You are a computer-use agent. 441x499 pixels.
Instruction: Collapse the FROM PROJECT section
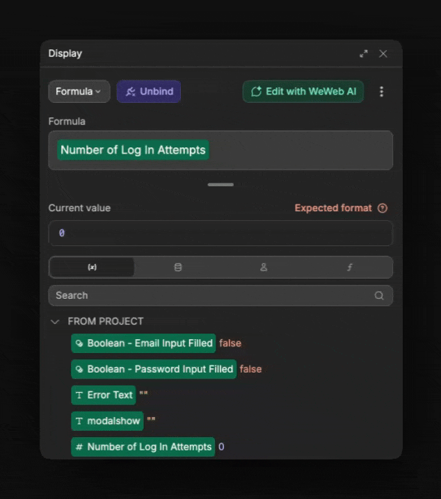55,322
